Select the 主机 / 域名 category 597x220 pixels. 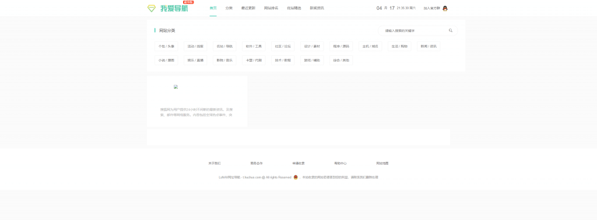[370, 47]
